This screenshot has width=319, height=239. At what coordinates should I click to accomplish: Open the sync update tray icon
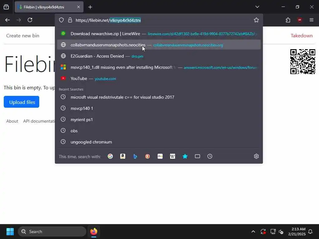pos(263,232)
